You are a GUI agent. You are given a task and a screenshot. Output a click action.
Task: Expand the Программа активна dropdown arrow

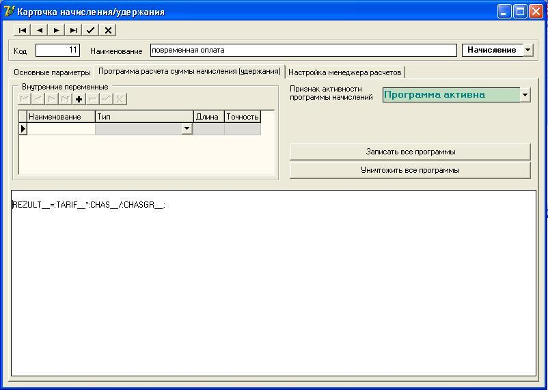525,95
